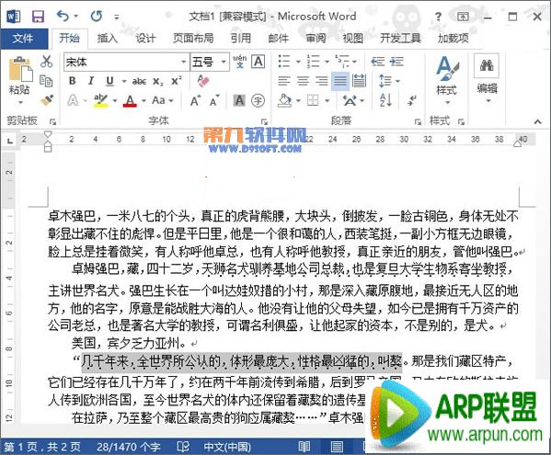The height and width of the screenshot is (455, 551).
Task: Toggle Underline formatting
Action: [x=110, y=81]
